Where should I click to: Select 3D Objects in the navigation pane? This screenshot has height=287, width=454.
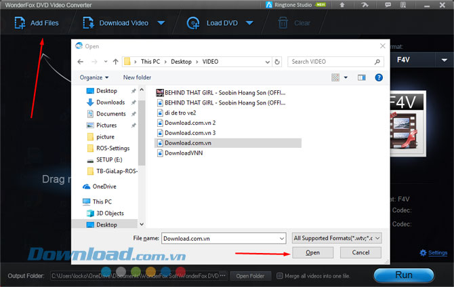tap(105, 213)
